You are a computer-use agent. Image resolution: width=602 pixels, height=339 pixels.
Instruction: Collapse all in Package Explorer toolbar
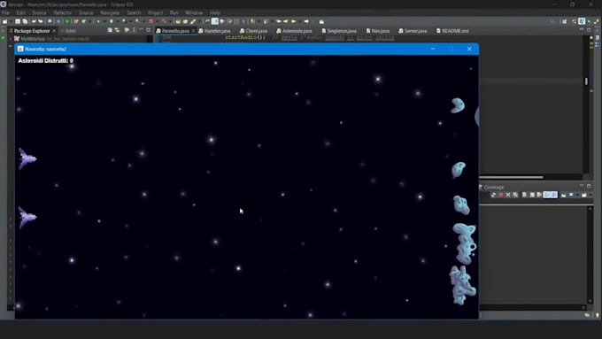pyautogui.click(x=110, y=30)
